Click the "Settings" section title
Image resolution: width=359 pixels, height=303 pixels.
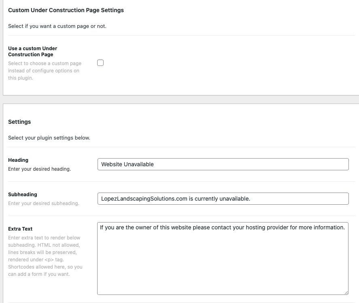19,122
